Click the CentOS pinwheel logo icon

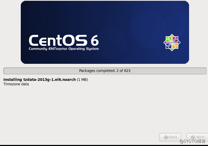[x=172, y=42]
